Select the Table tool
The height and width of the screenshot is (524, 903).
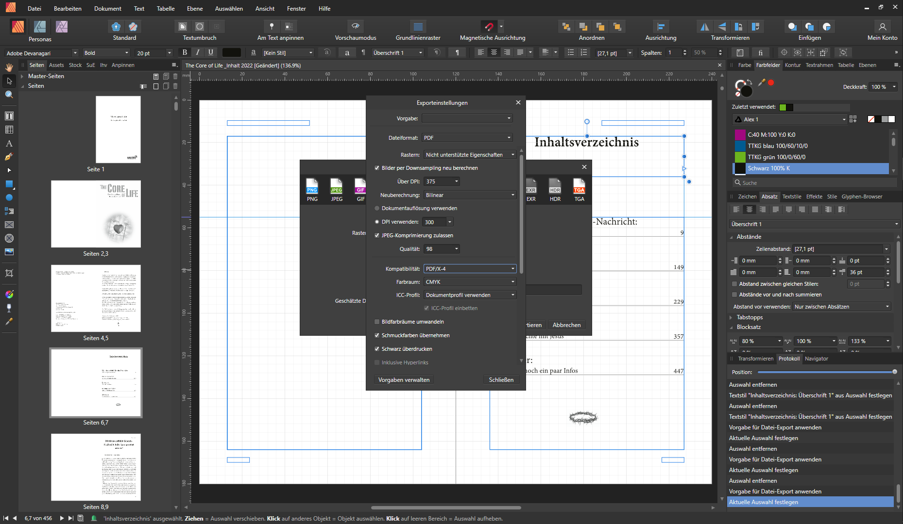coord(9,130)
